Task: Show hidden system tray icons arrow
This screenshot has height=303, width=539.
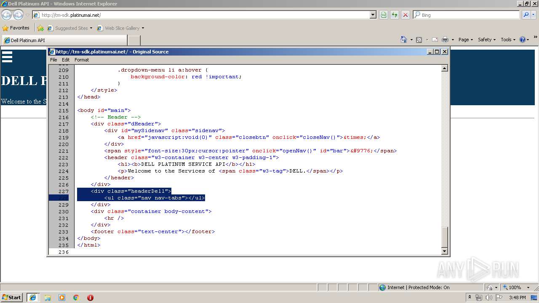Action: click(470, 298)
